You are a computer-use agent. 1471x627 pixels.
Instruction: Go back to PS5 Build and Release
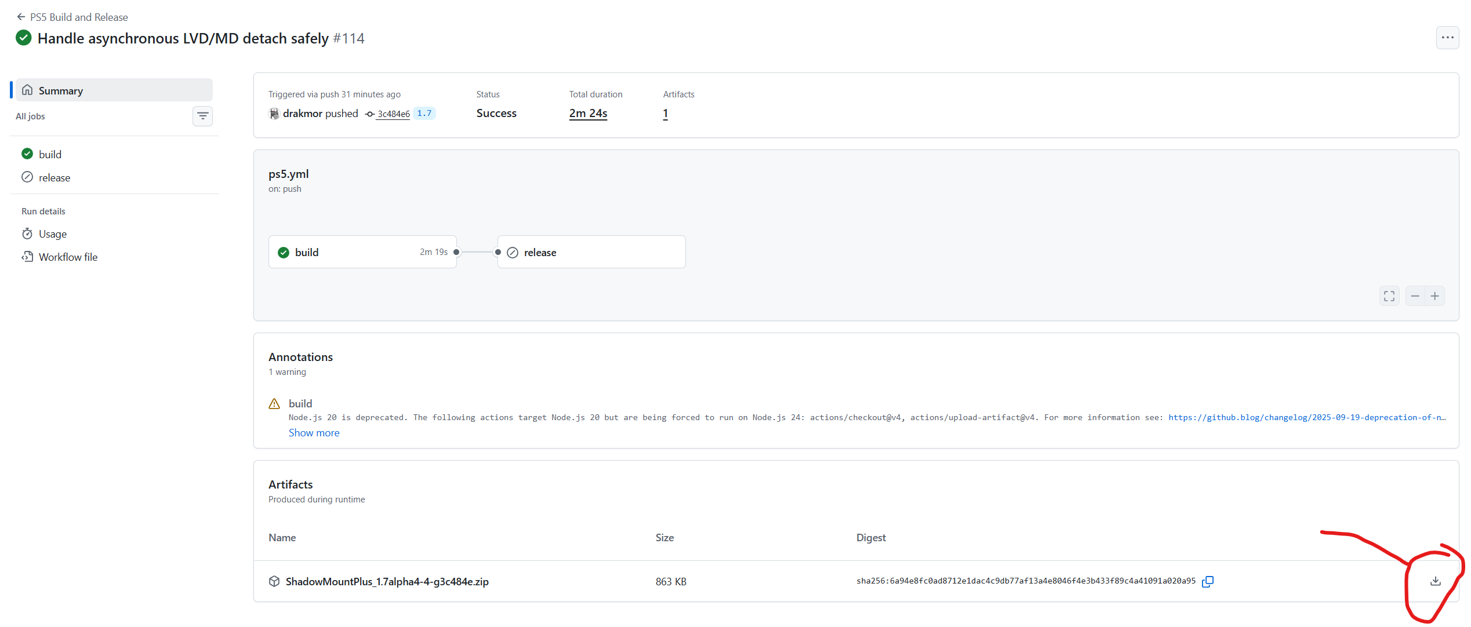(x=72, y=17)
